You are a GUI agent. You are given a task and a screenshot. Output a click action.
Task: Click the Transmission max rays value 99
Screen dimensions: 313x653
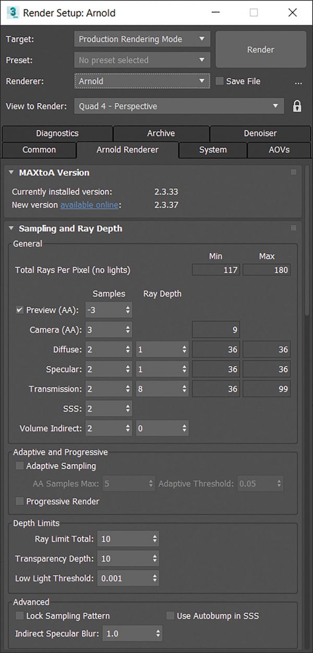click(x=267, y=389)
